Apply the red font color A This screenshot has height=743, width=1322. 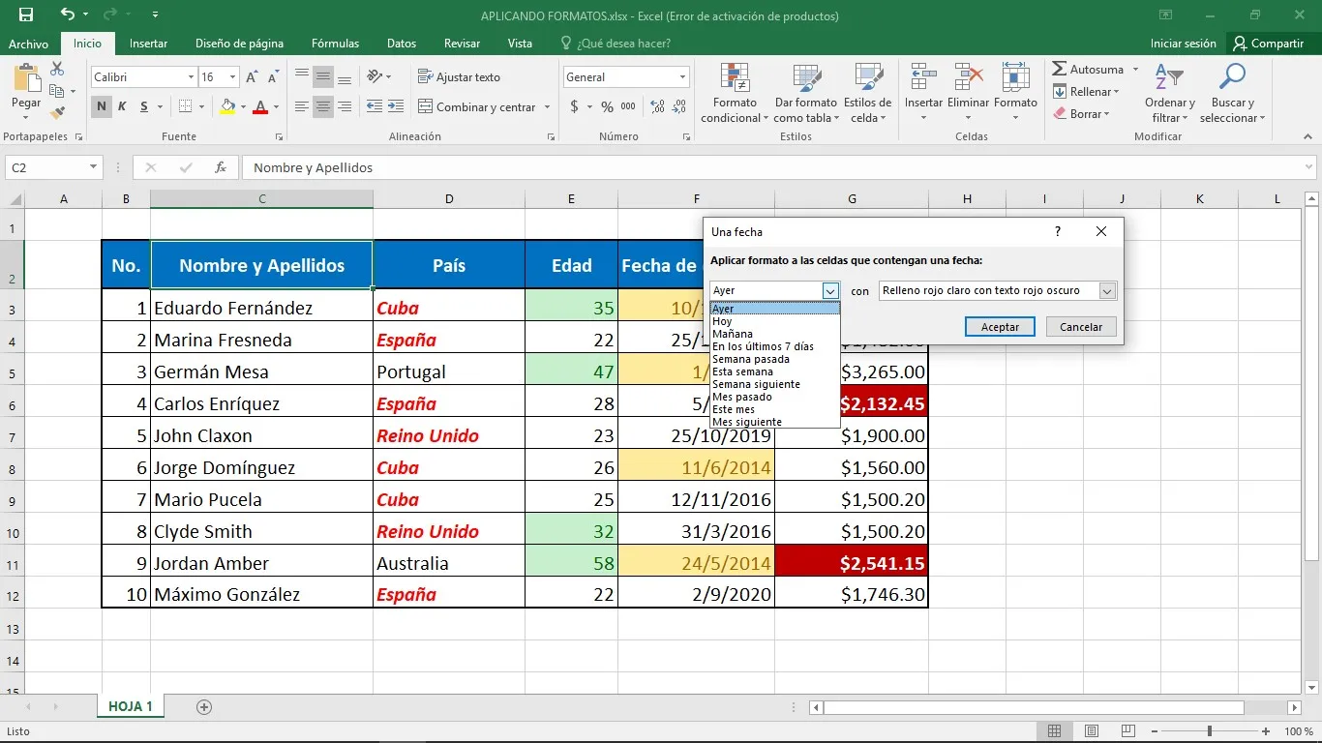[259, 106]
